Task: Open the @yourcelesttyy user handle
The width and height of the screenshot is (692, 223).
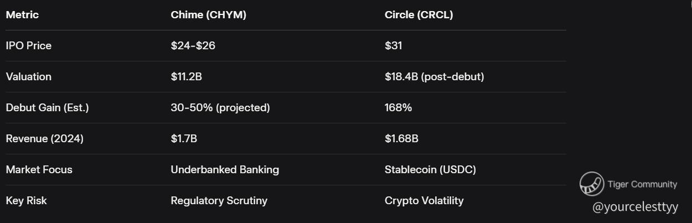Action: 635,207
